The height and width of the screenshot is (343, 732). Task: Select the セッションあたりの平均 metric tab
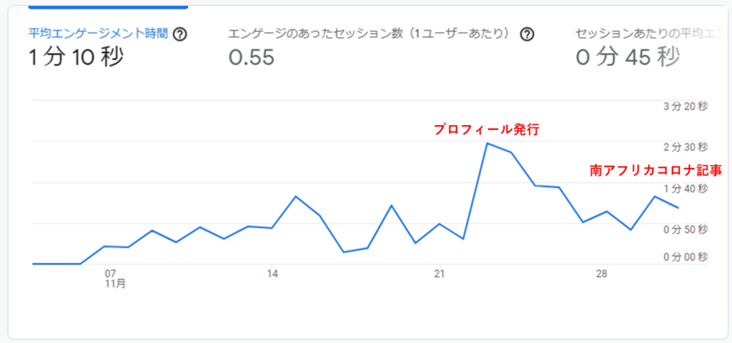650,34
